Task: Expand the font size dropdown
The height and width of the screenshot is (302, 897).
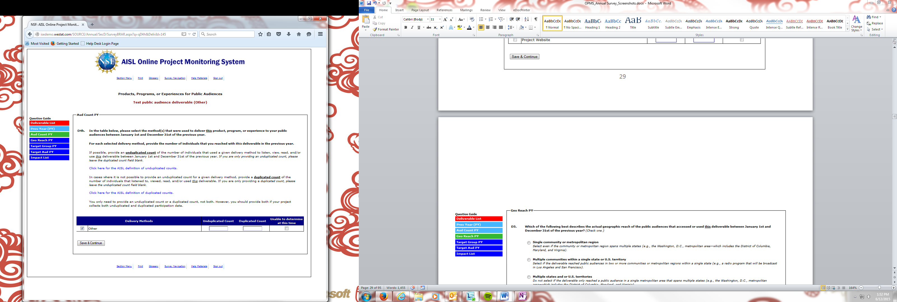Action: tap(440, 20)
